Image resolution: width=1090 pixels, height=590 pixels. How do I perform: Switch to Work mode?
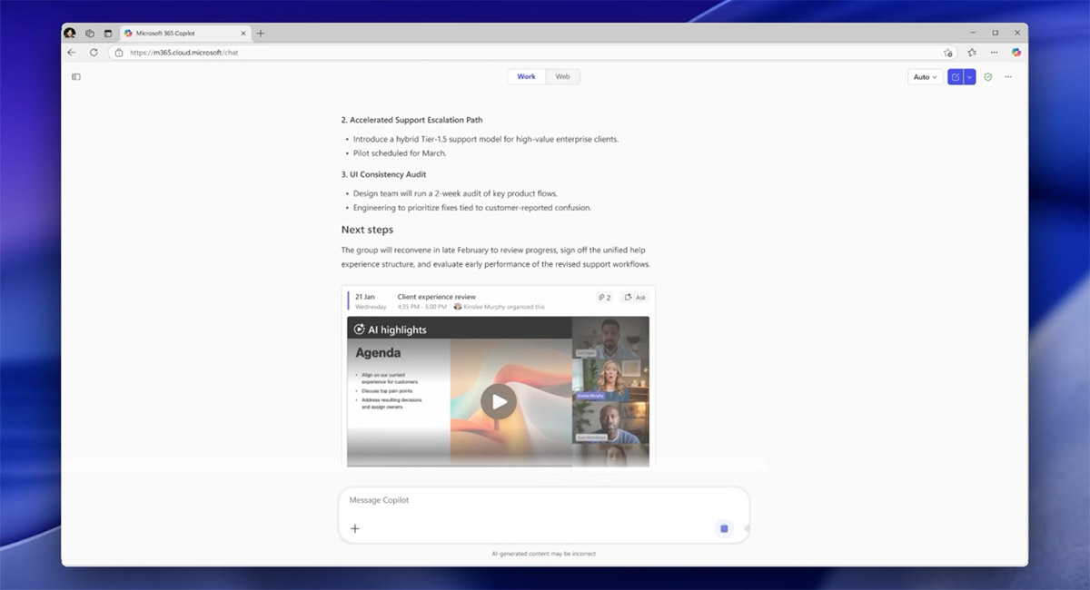[x=527, y=77]
